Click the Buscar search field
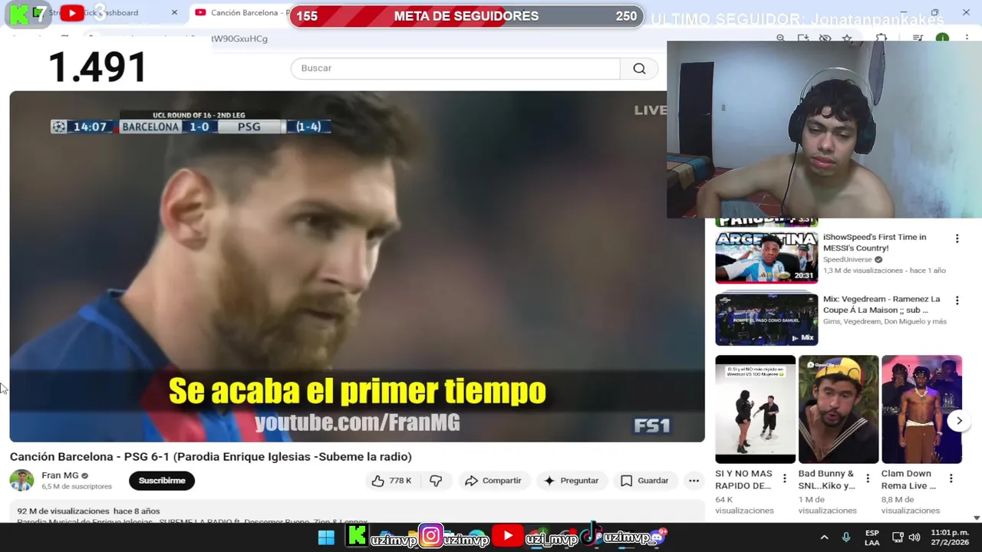The image size is (982, 552). pos(455,68)
